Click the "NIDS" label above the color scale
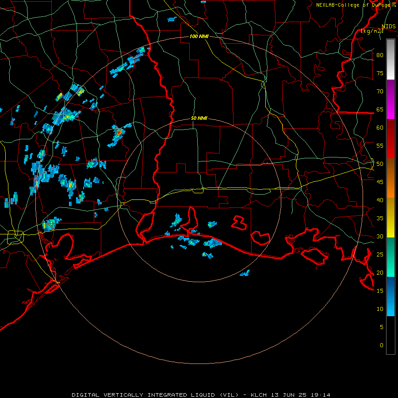 (x=388, y=27)
